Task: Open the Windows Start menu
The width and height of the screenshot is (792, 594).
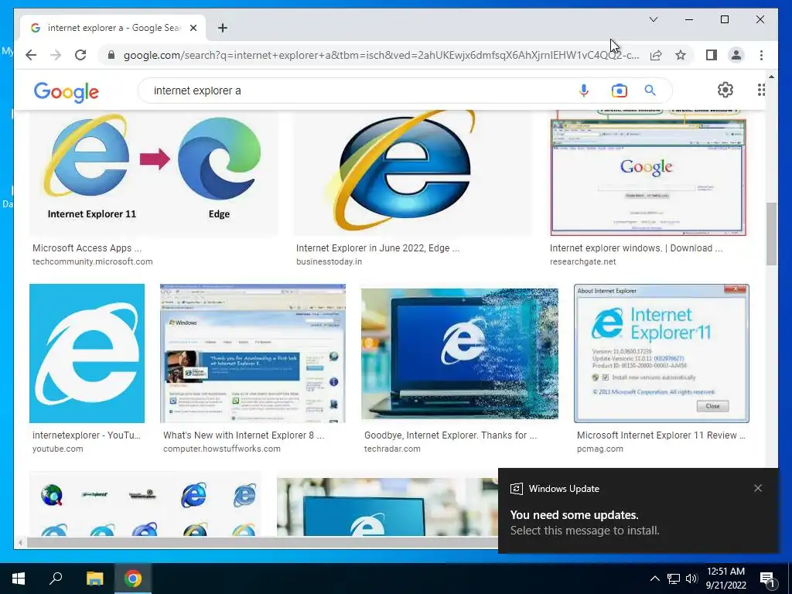Action: [x=19, y=579]
